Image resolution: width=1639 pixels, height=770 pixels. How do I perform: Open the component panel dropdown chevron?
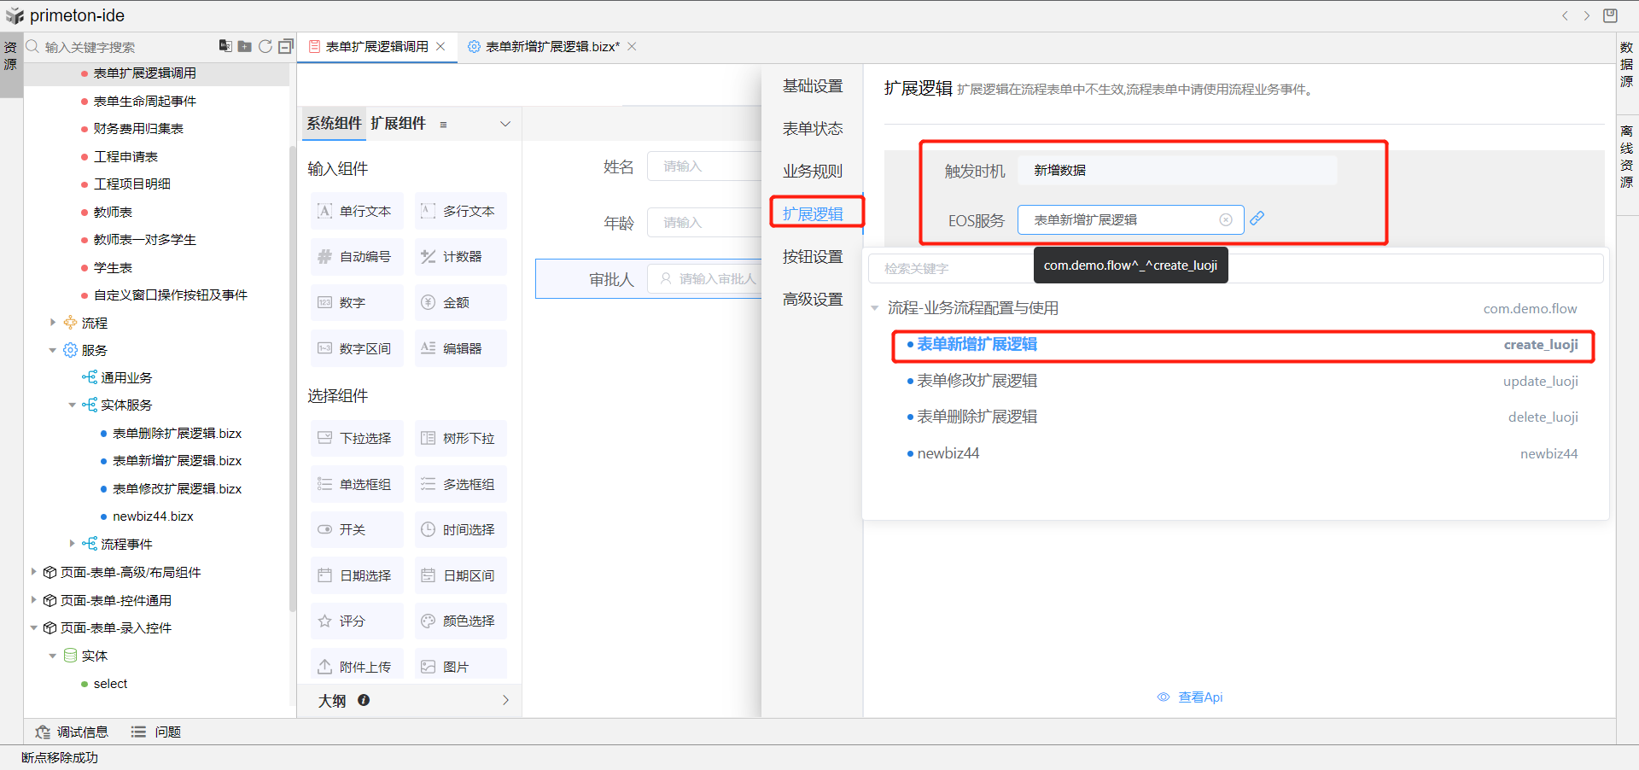point(505,124)
